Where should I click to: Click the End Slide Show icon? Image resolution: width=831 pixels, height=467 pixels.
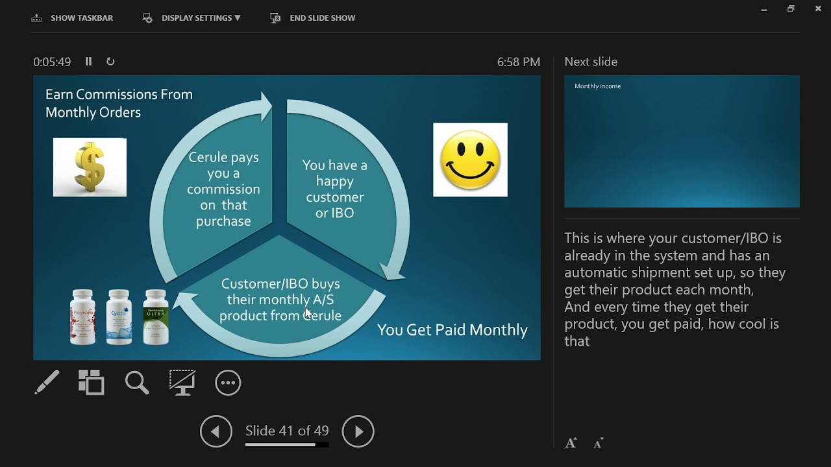click(275, 18)
